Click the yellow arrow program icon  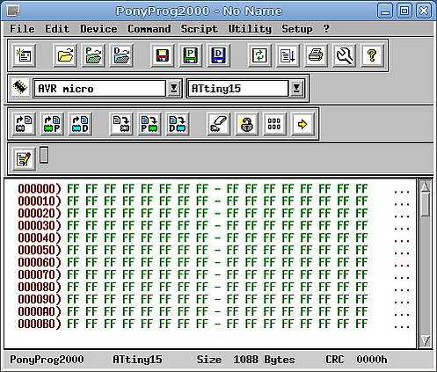(x=302, y=124)
